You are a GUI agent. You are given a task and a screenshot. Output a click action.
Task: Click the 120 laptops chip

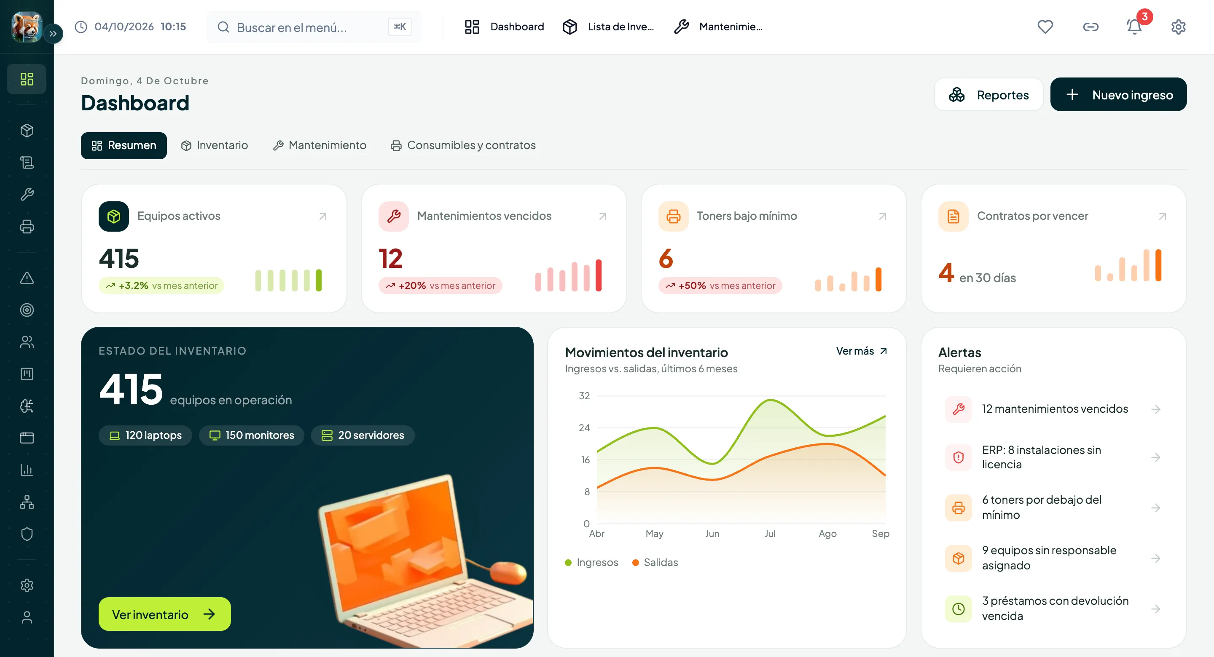coord(145,435)
